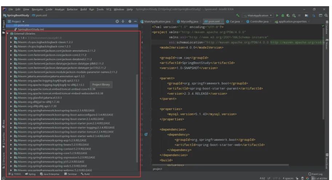Viewport: 332px width, 180px height.
Task: Open the Word Book panel on right edge
Action: pos(327,161)
